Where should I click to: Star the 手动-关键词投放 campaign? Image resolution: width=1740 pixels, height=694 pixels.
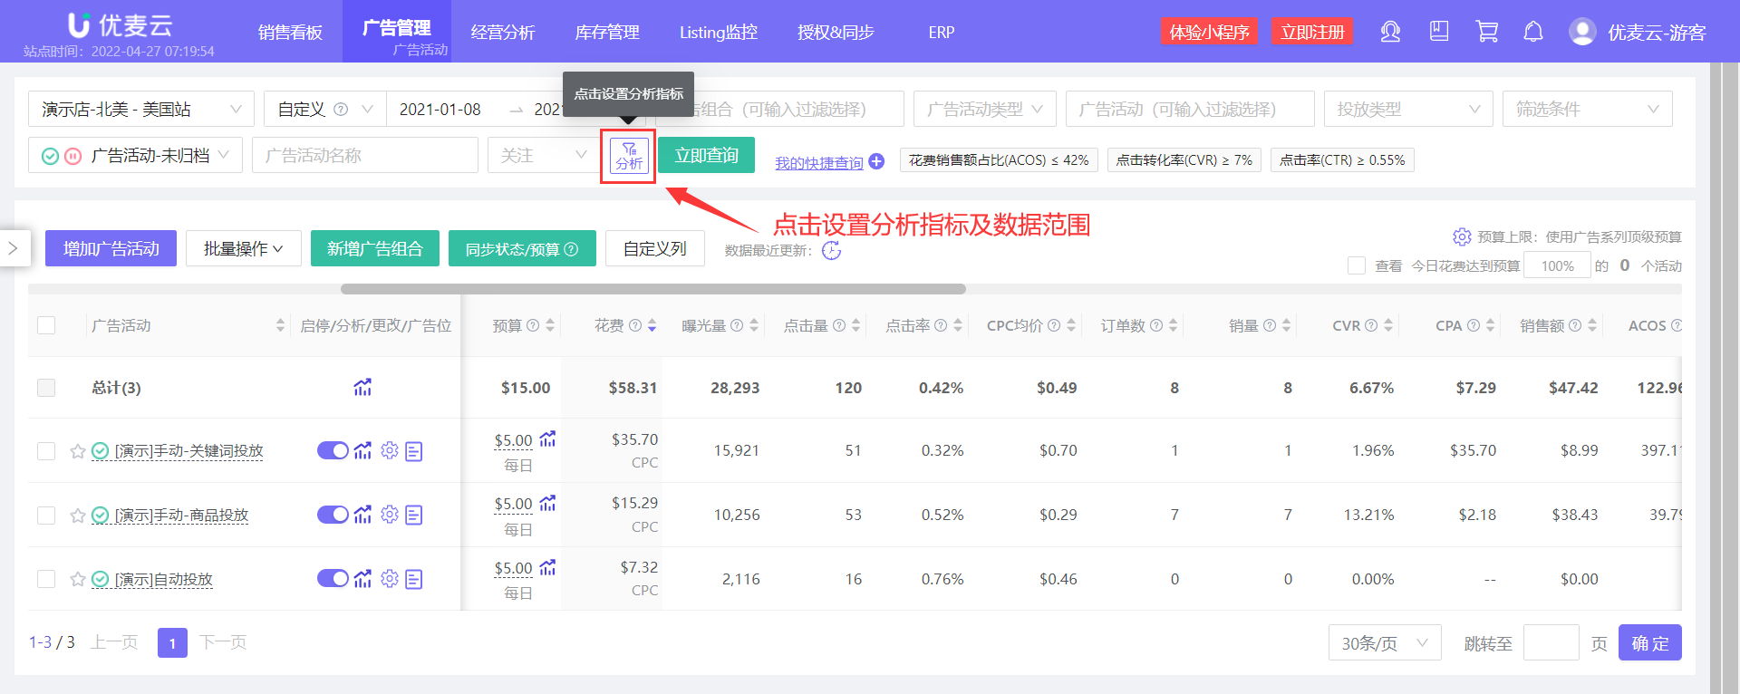tap(78, 451)
